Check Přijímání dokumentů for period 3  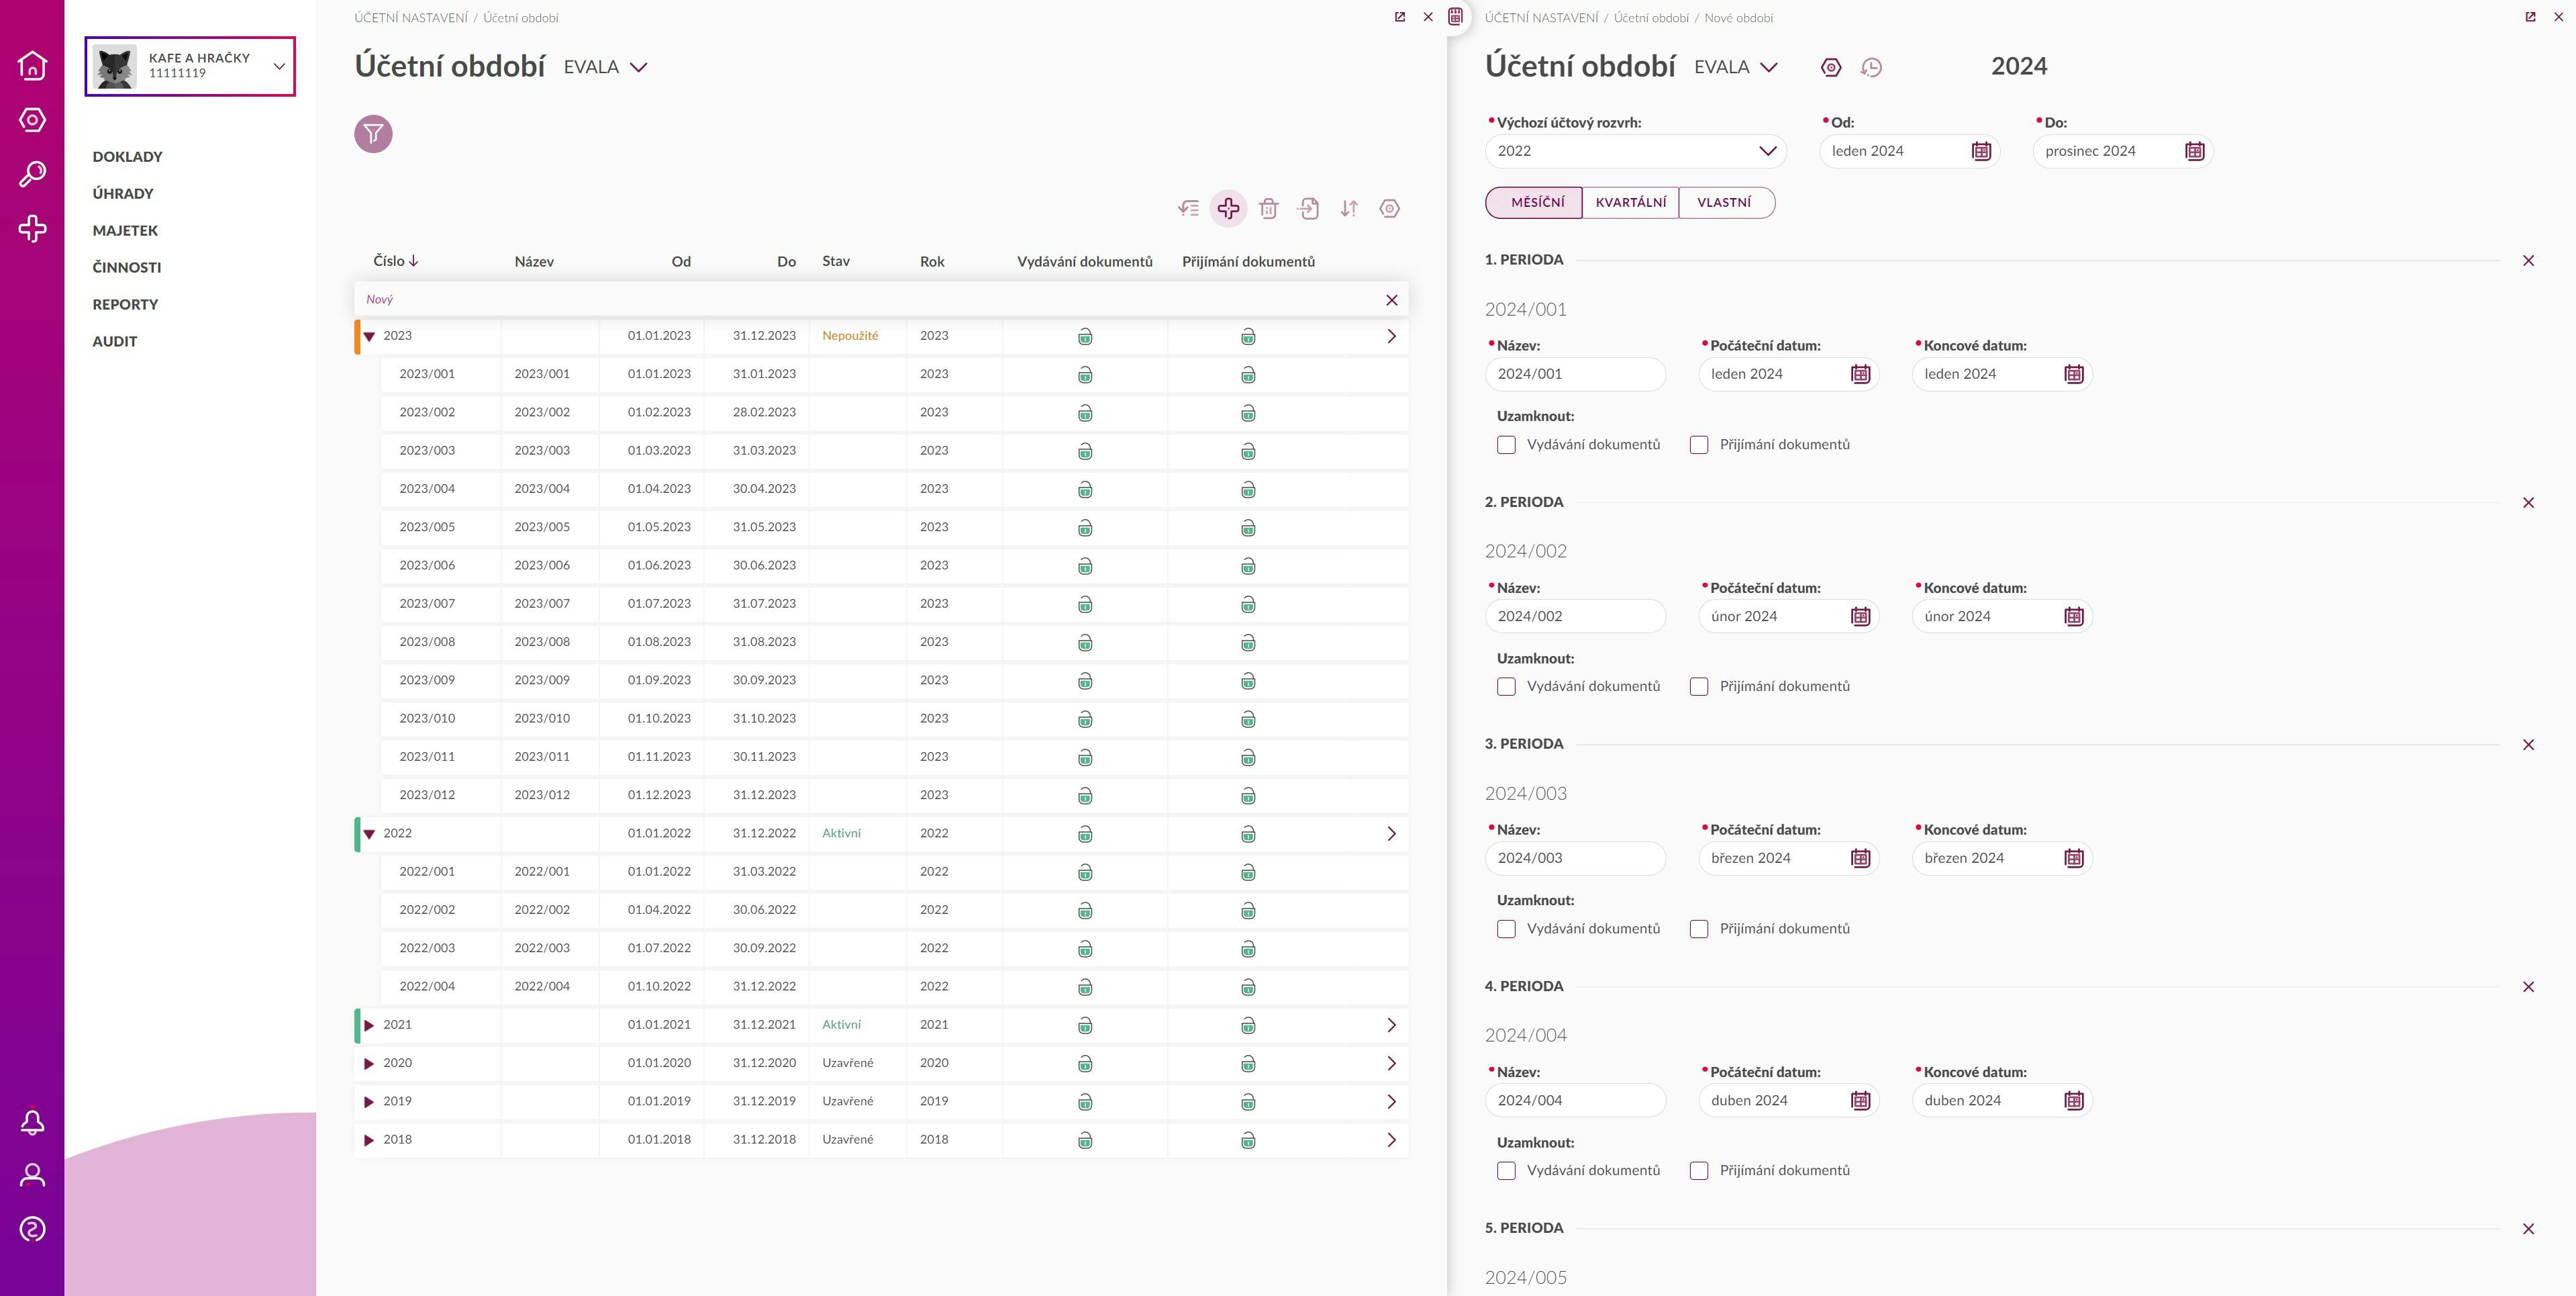point(1699,929)
